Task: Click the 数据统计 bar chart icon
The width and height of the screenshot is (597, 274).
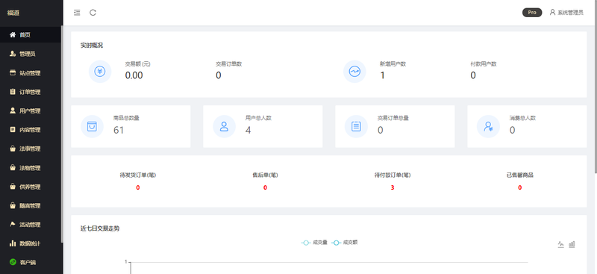Action: [x=13, y=243]
